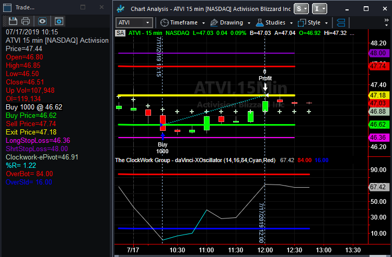Click 'Buy 1000 @ 46.62' row
The width and height of the screenshot is (392, 257).
tap(34, 107)
